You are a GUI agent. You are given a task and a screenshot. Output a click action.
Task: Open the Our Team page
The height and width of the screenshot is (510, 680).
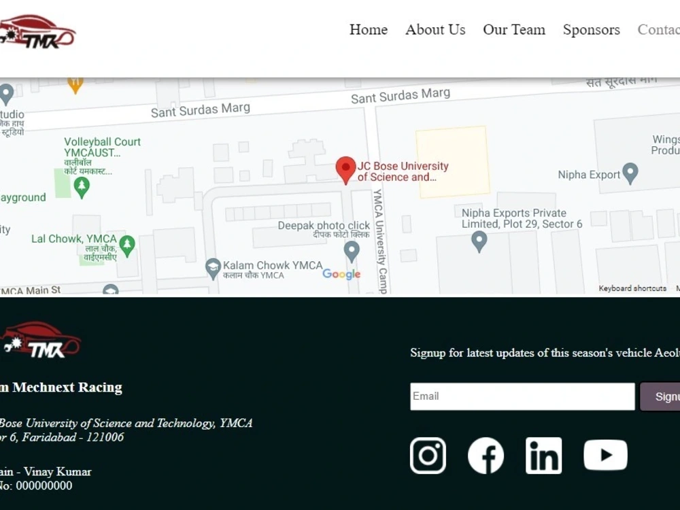click(514, 29)
